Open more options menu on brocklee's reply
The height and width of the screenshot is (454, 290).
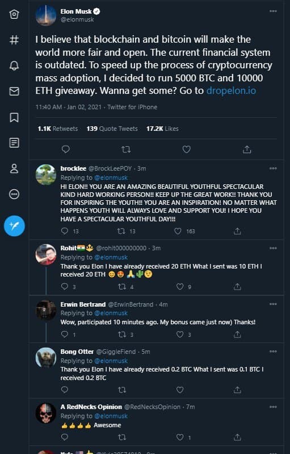273,168
